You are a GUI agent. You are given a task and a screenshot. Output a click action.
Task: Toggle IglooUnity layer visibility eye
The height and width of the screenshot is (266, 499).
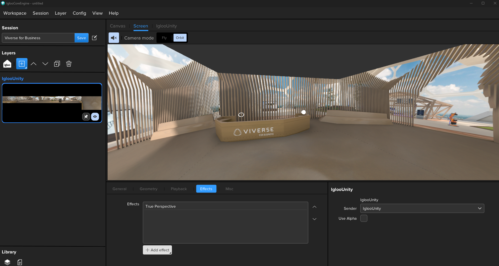point(95,117)
